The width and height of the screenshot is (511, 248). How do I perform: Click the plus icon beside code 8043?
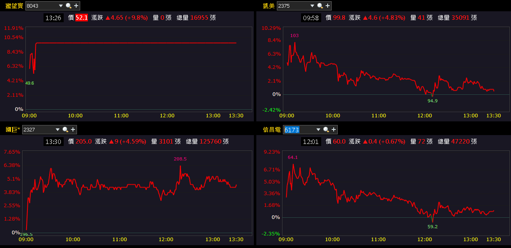tap(76, 6)
